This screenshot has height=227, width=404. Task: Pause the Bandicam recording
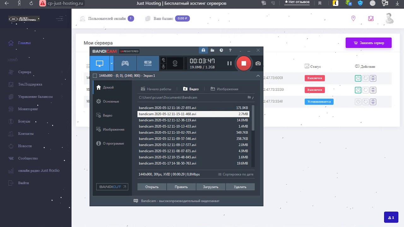229,63
